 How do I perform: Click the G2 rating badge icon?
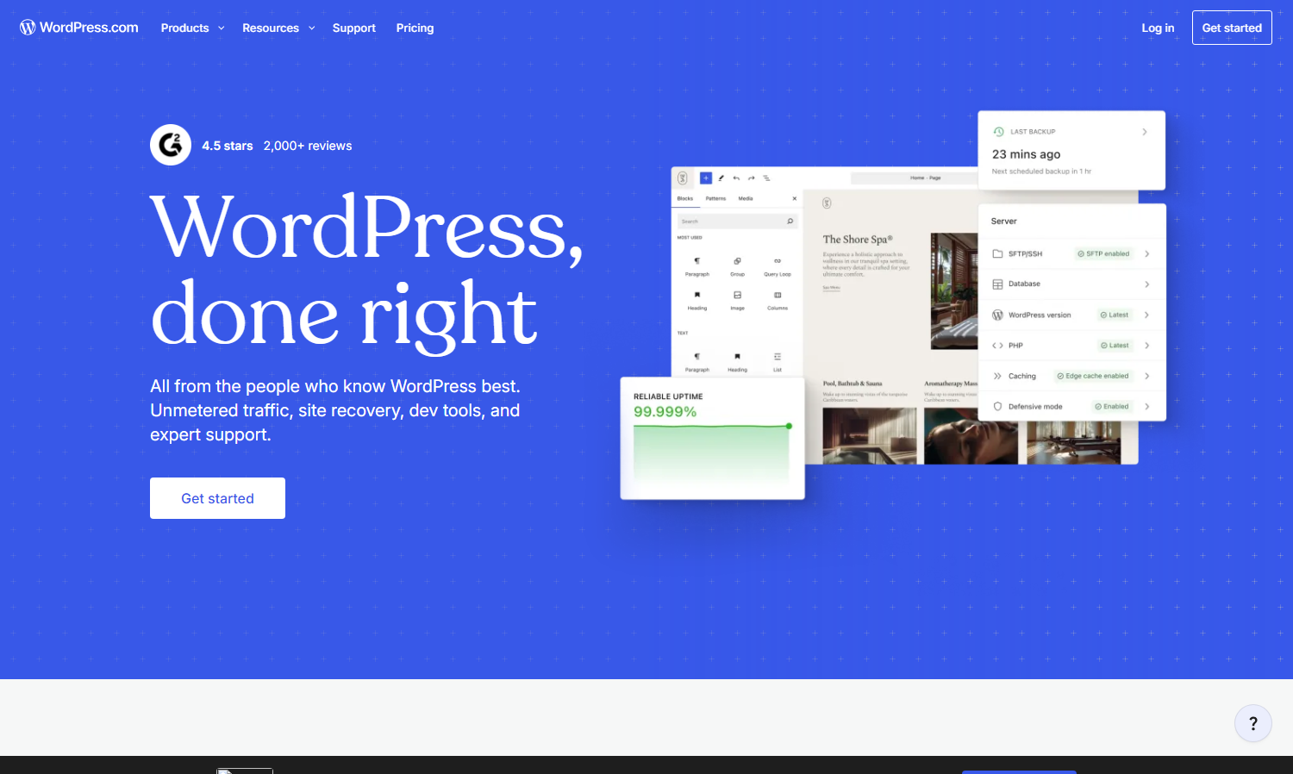pyautogui.click(x=171, y=145)
